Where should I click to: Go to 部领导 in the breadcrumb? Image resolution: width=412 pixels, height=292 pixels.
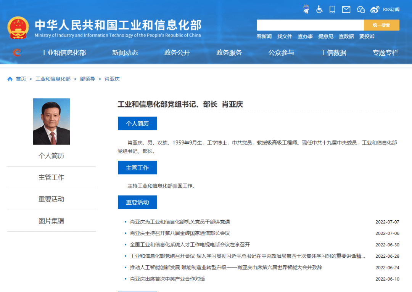[87, 79]
